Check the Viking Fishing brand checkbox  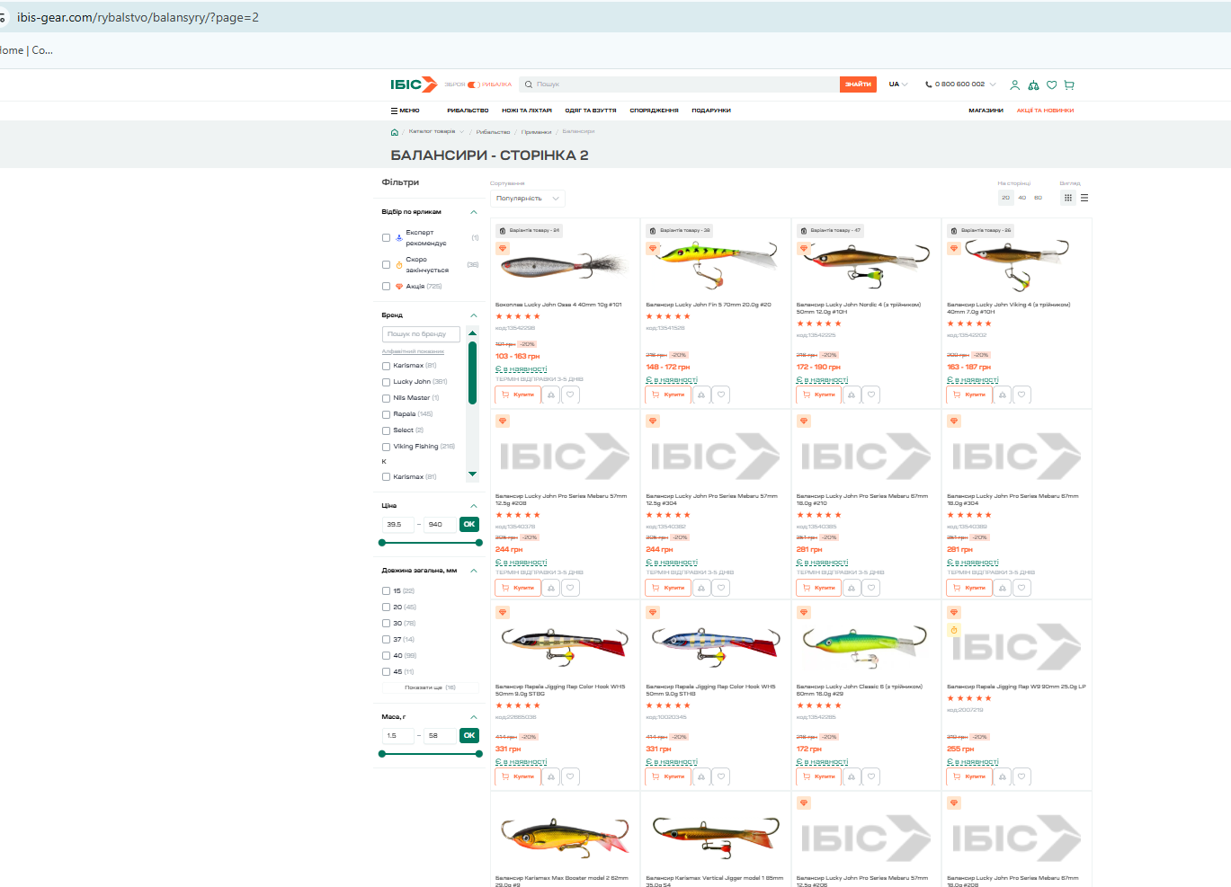pyautogui.click(x=386, y=447)
